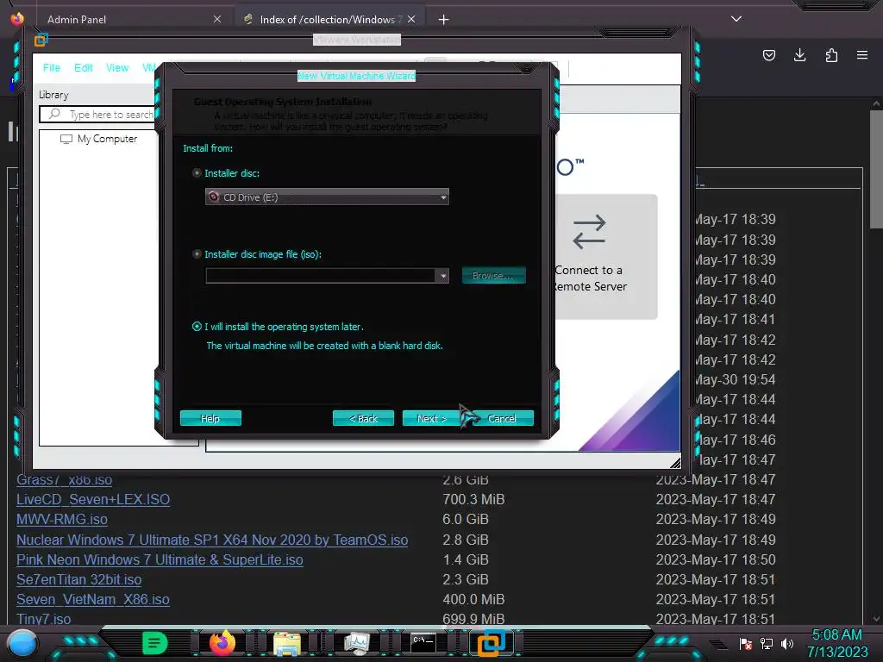
Task: Click the volume speaker tray icon
Action: 787,643
